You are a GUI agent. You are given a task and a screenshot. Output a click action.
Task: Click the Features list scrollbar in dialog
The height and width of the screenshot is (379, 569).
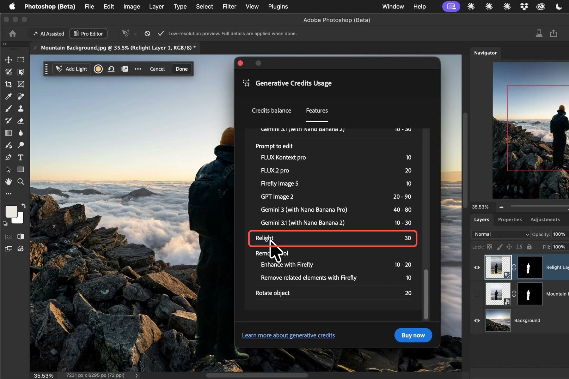426,294
